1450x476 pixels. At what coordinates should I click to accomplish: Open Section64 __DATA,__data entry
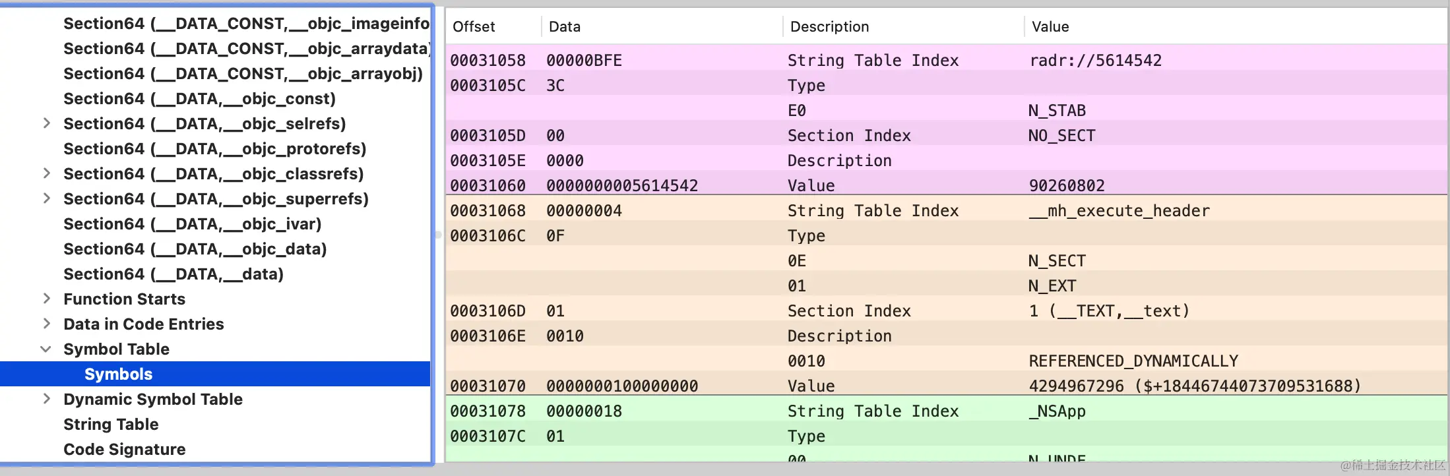pyautogui.click(x=173, y=274)
